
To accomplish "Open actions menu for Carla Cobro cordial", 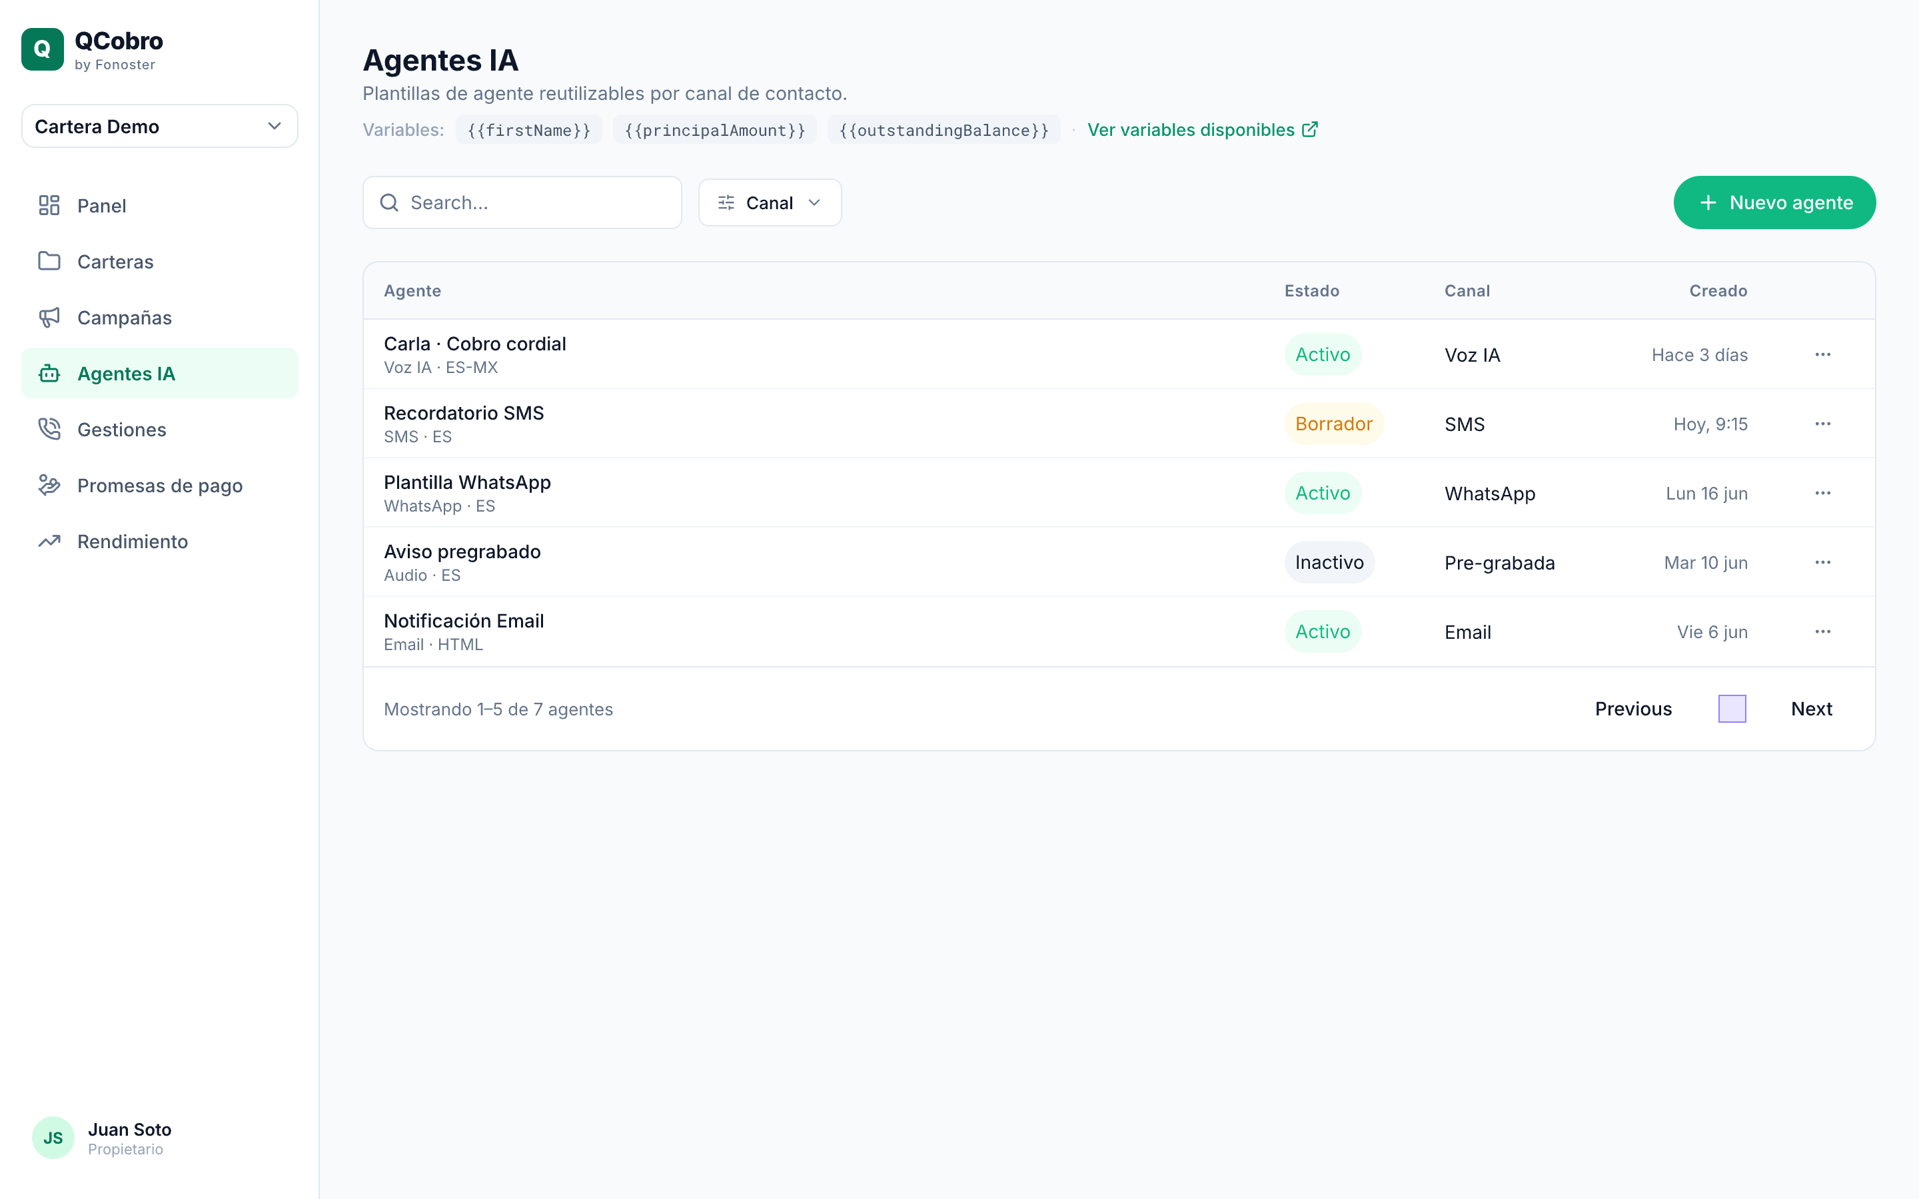I will 1822,354.
